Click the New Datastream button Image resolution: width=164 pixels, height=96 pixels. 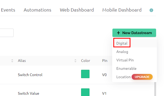click(x=134, y=33)
